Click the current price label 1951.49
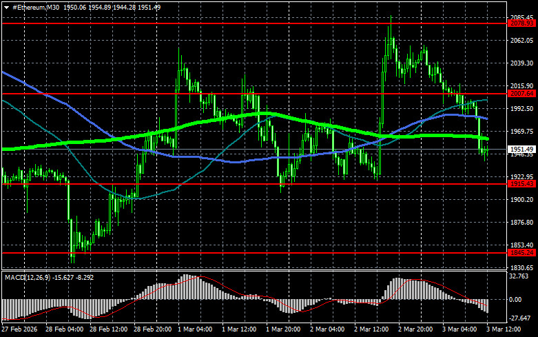 pyautogui.click(x=522, y=150)
